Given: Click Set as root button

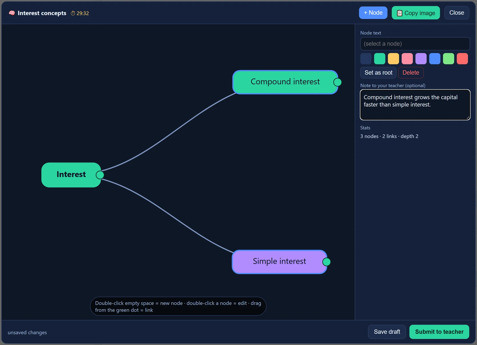Looking at the screenshot, I should (x=378, y=73).
